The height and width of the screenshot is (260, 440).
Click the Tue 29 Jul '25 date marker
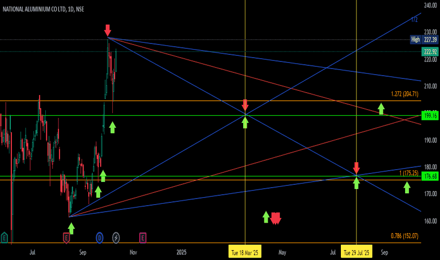pyautogui.click(x=356, y=252)
